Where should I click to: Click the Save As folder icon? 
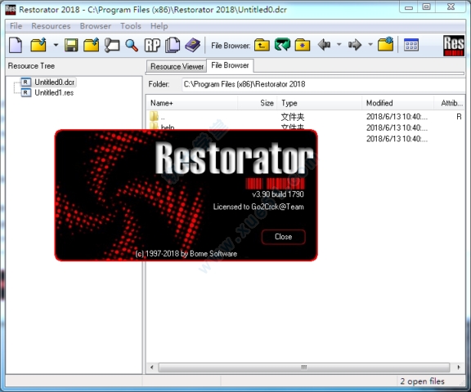[x=92, y=45]
